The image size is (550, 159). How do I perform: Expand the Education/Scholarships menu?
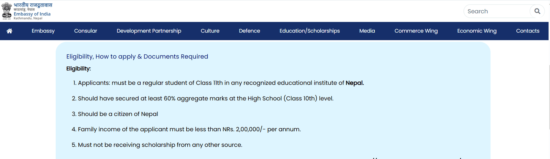click(309, 31)
